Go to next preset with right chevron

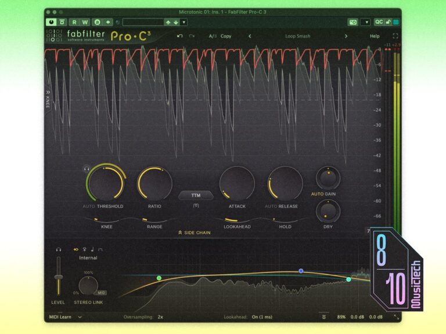pos(346,36)
